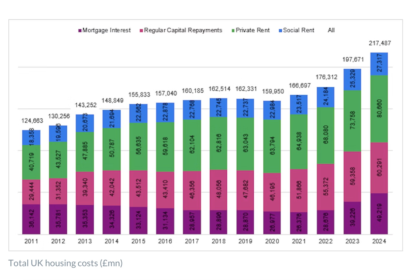Click the 2011 Mortgage Interest segment 36,142

point(31,219)
